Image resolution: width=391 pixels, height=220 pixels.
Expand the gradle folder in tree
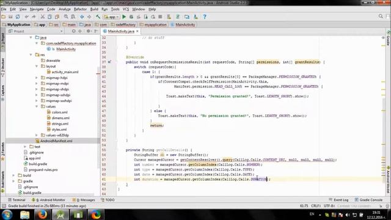pyautogui.click(x=13, y=181)
